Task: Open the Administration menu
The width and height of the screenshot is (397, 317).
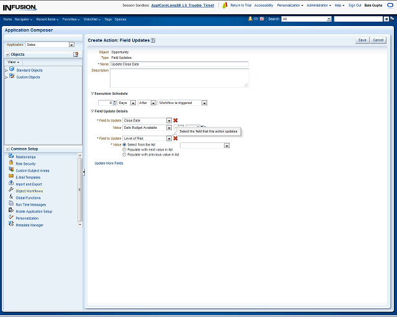Action: pos(318,5)
